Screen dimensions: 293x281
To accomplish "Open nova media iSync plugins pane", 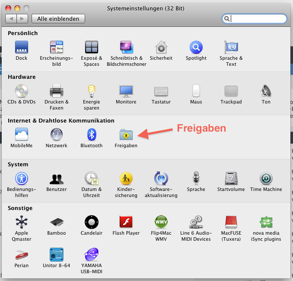I will click(266, 222).
